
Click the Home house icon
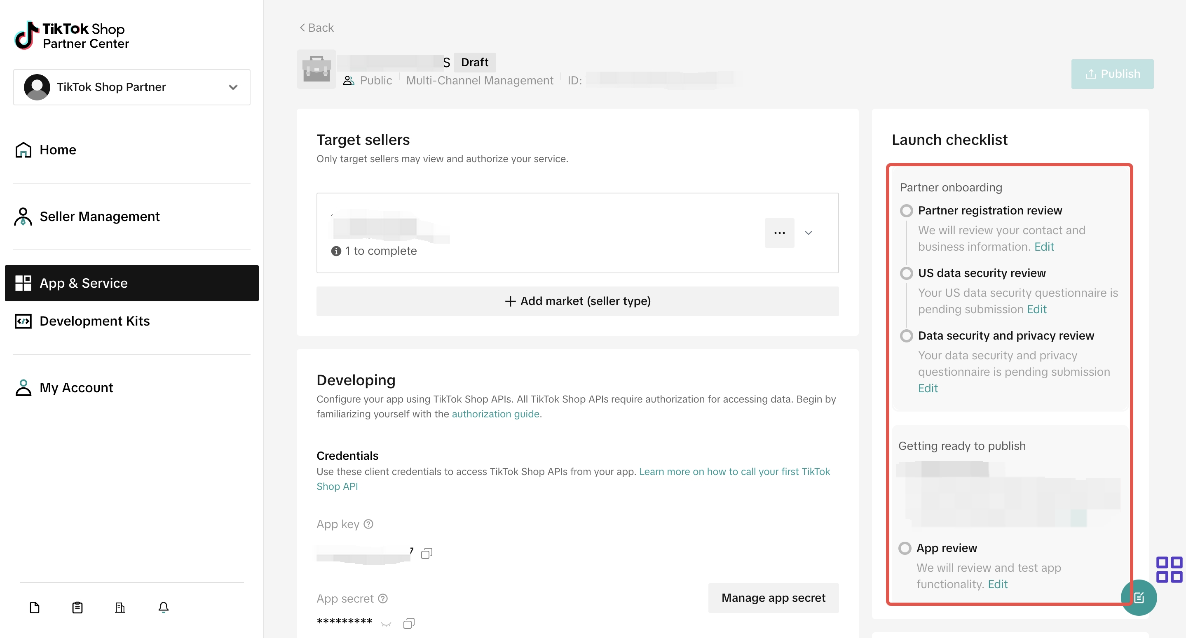[23, 149]
